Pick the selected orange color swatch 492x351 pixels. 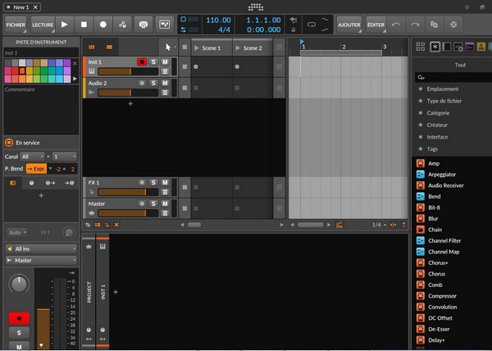tap(22, 71)
